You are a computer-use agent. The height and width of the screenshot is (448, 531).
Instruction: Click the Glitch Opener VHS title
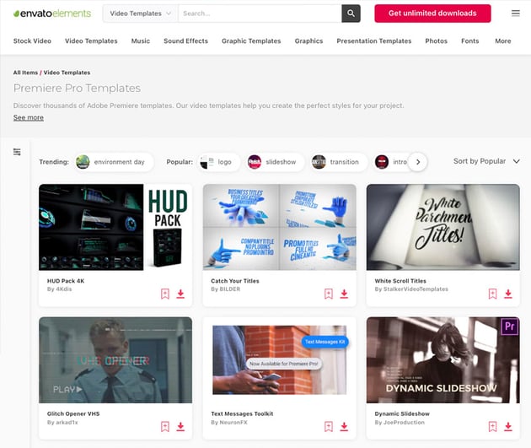click(x=73, y=413)
